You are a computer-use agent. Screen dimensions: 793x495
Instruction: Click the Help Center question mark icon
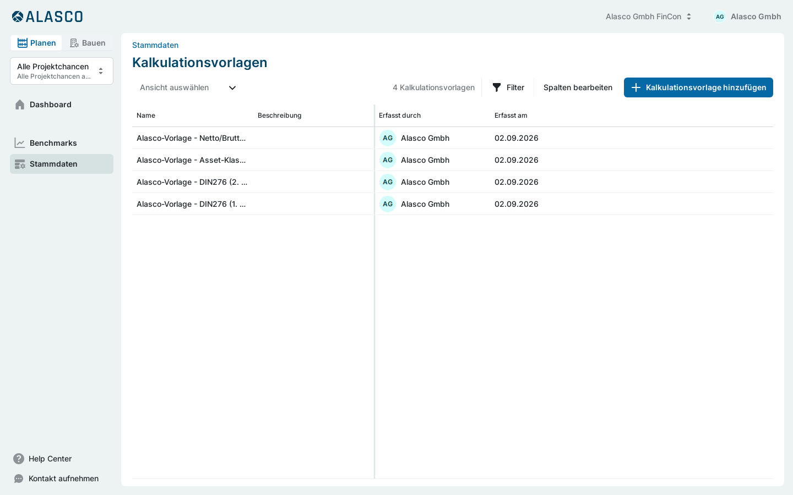19,459
